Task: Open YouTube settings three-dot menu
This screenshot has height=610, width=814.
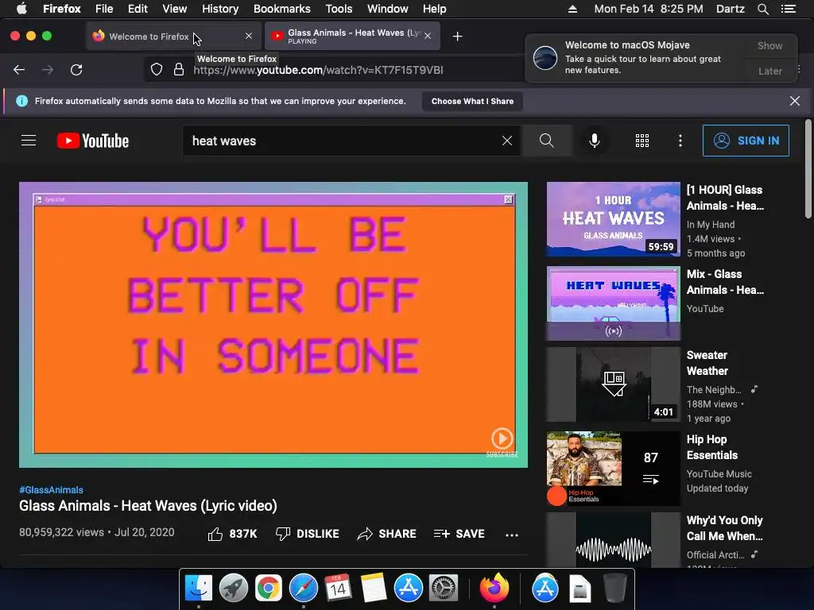Action: [x=680, y=141]
